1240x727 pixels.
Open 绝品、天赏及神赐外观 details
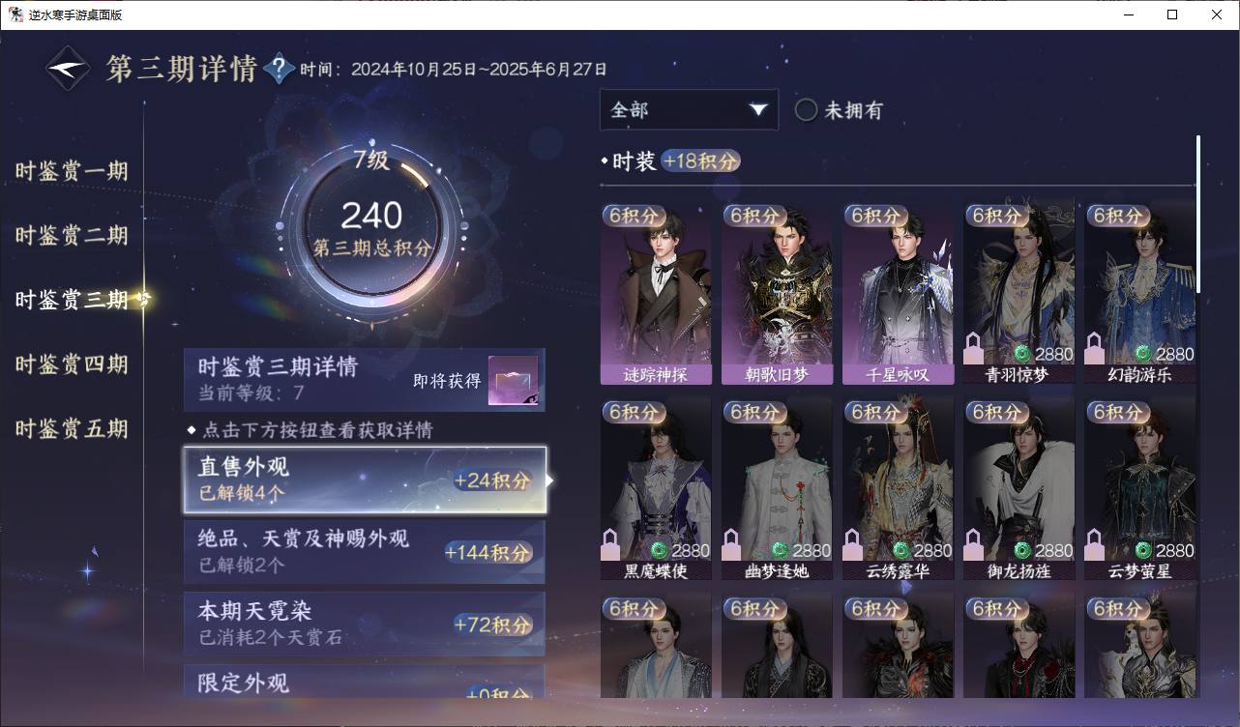click(365, 552)
